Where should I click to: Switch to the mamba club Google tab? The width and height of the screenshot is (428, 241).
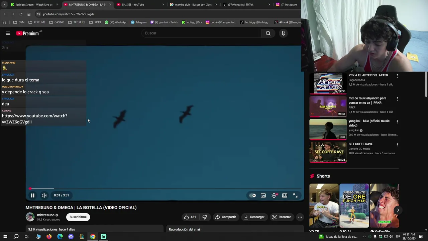193,5
